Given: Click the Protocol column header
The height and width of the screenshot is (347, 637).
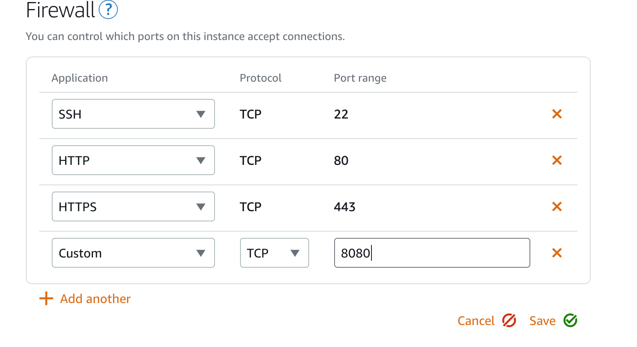Looking at the screenshot, I should coord(260,78).
